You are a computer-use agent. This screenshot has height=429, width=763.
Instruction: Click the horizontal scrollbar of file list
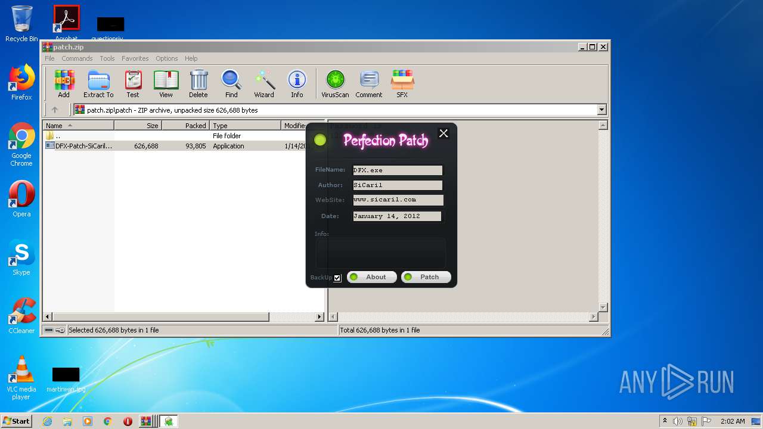[x=161, y=317]
